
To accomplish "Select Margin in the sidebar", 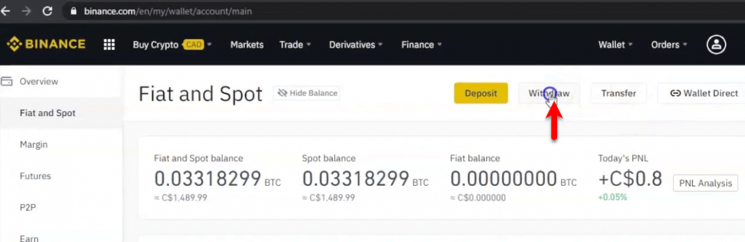I will coord(33,145).
